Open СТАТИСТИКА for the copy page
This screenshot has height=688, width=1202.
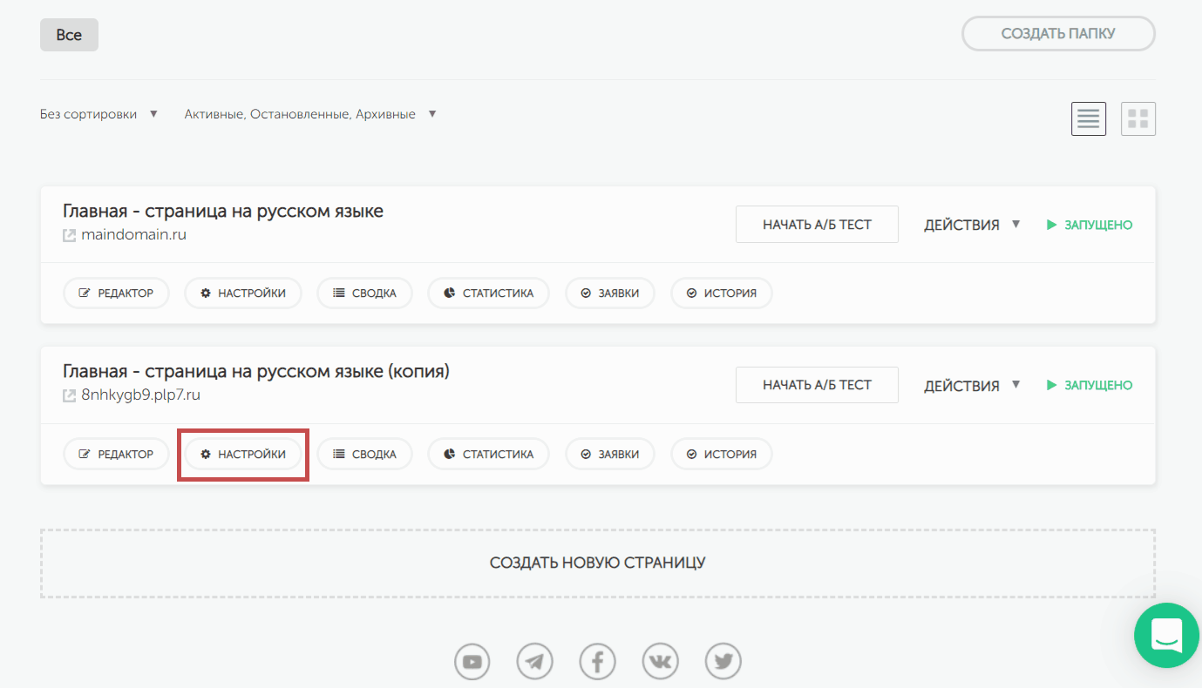(488, 454)
